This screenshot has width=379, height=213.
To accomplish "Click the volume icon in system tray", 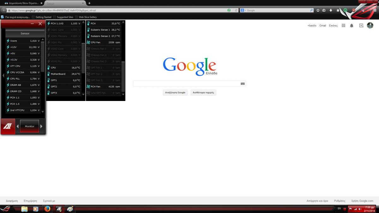I will 360,209.
